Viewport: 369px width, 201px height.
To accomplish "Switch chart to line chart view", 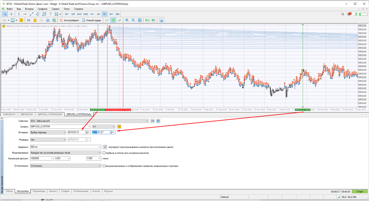I will point(119,20).
